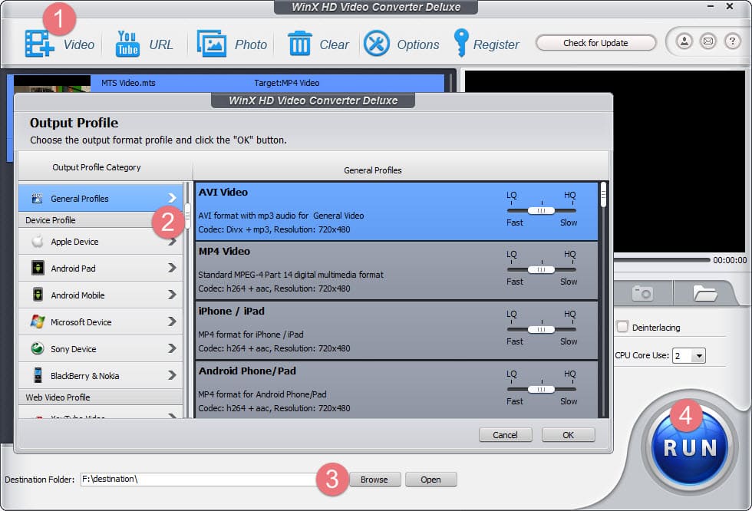
Task: Click AVI Video quality slider handle
Action: 541,210
